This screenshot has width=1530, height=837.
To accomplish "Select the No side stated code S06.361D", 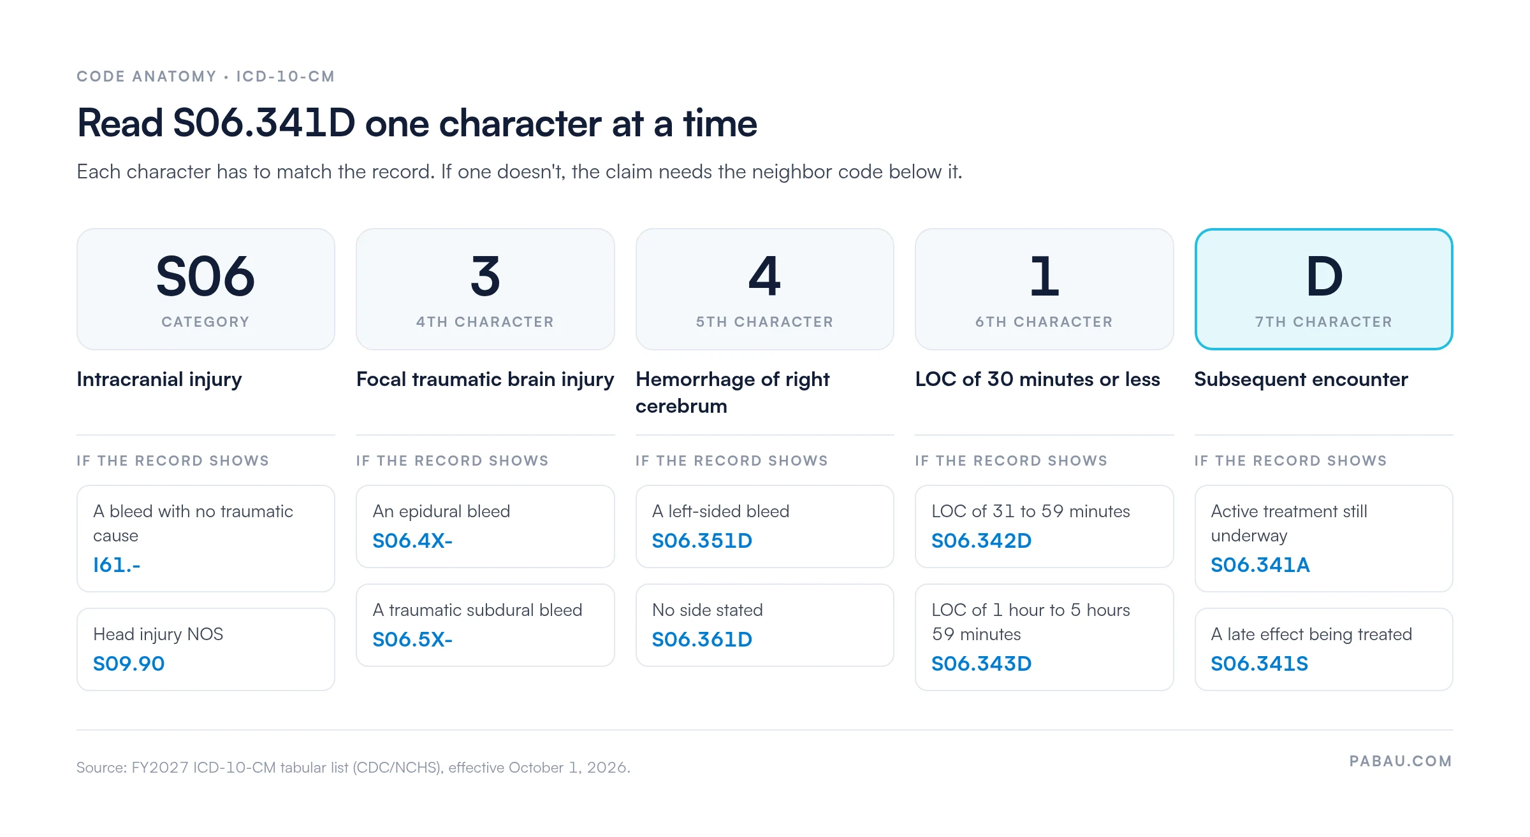I will pyautogui.click(x=702, y=640).
